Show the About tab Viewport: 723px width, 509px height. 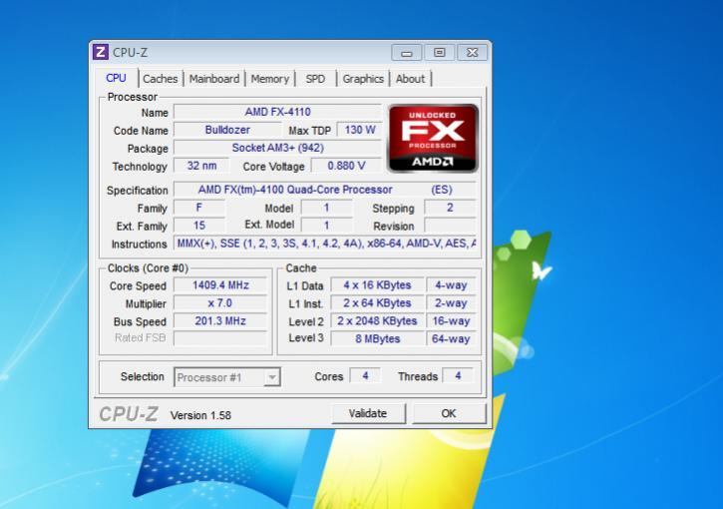(x=410, y=79)
